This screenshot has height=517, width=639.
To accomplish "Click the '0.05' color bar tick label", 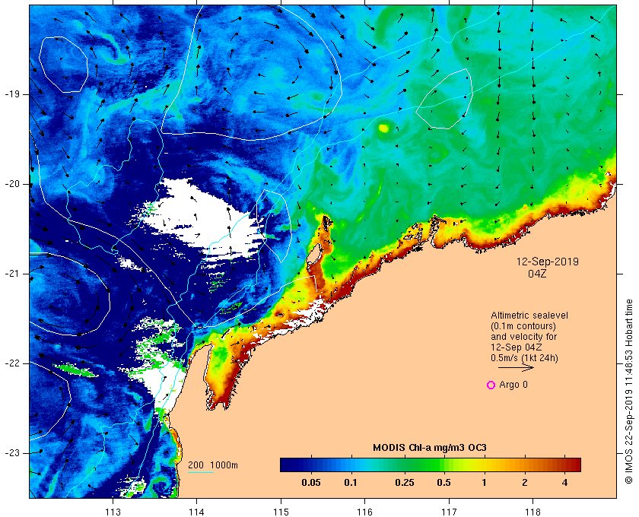I will (311, 483).
